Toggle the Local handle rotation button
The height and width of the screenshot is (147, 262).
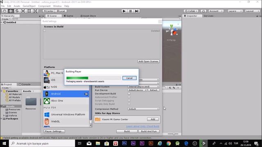(x=61, y=11)
